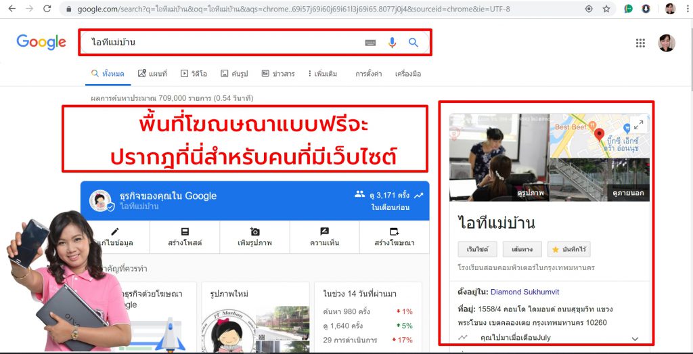
Task: Open the Google apps grid
Action: coord(640,43)
